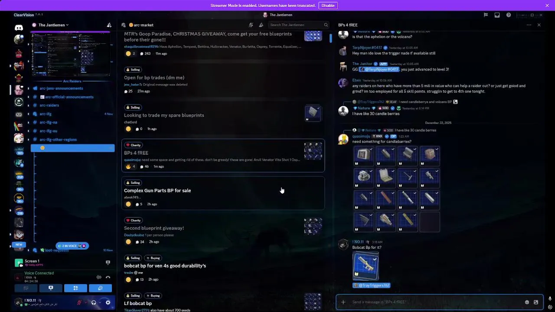Open bobcat bp for ven 4s post
This screenshot has width=555, height=312.
[223, 269]
